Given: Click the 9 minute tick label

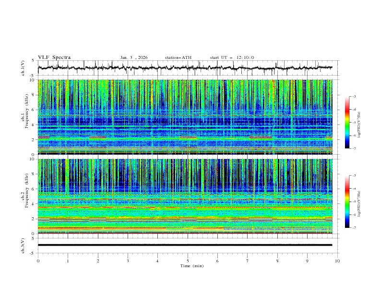Looking at the screenshot, I should 308,261.
